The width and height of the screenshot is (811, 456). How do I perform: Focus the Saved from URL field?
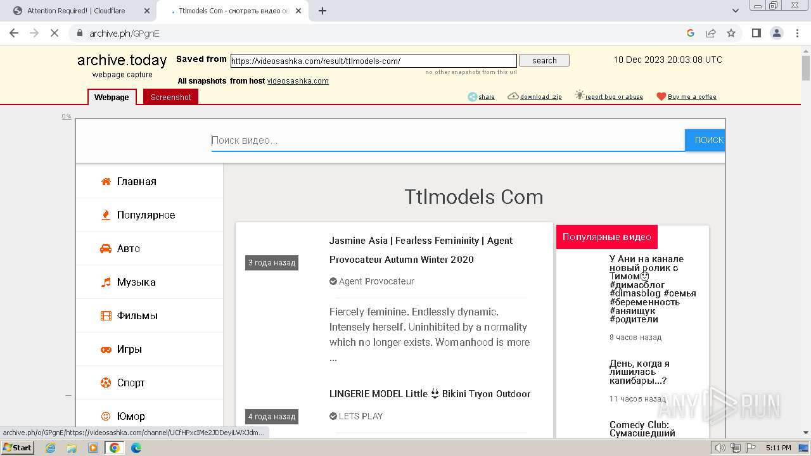coord(374,61)
